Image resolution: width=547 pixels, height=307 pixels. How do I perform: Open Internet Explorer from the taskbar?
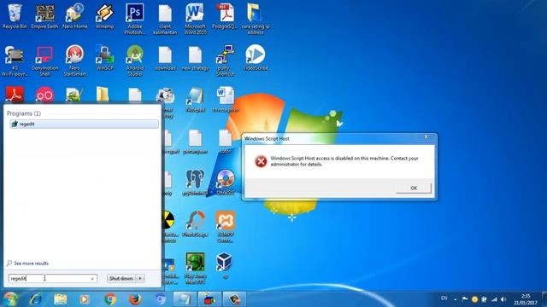36,299
